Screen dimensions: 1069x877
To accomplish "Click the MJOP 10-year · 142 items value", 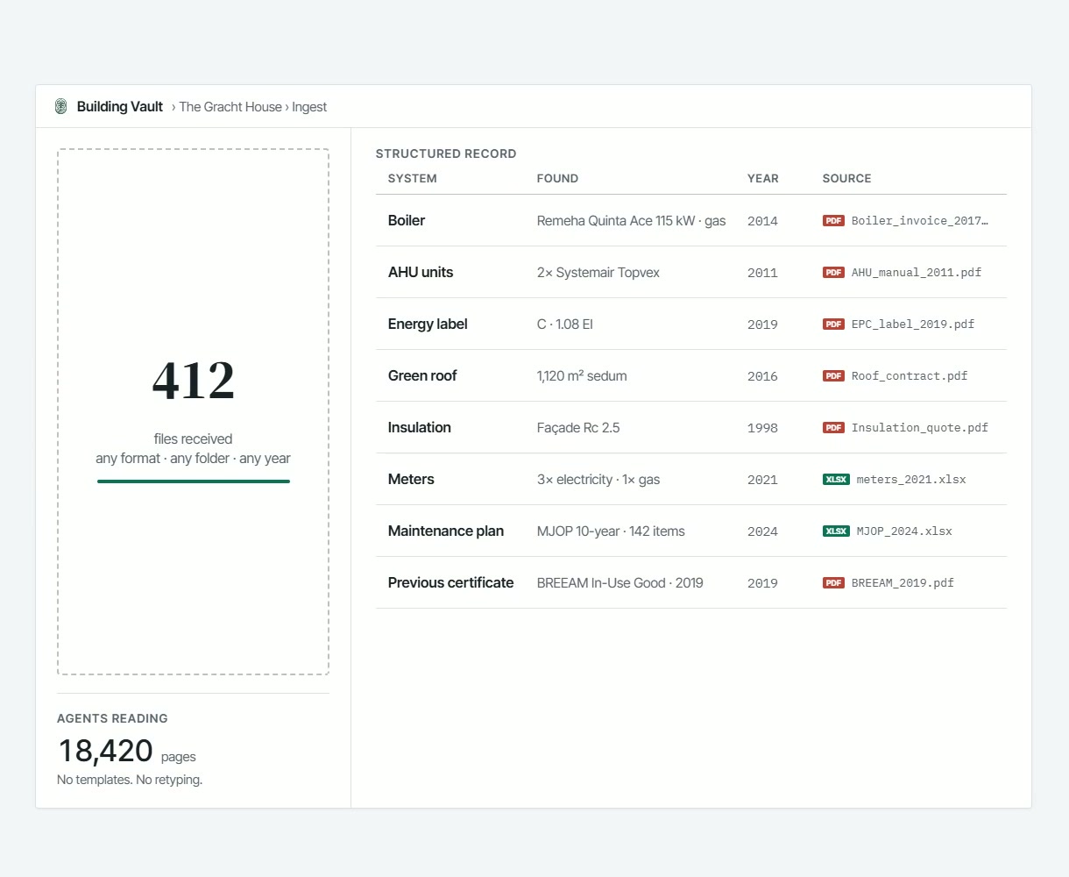I will click(x=611, y=531).
